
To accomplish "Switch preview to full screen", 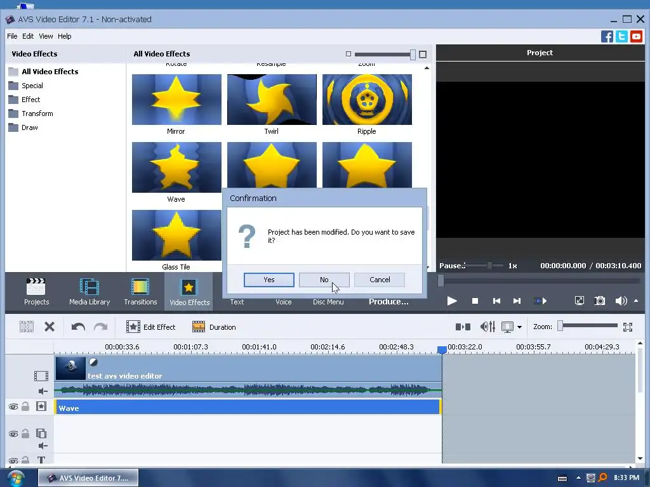I will 579,301.
